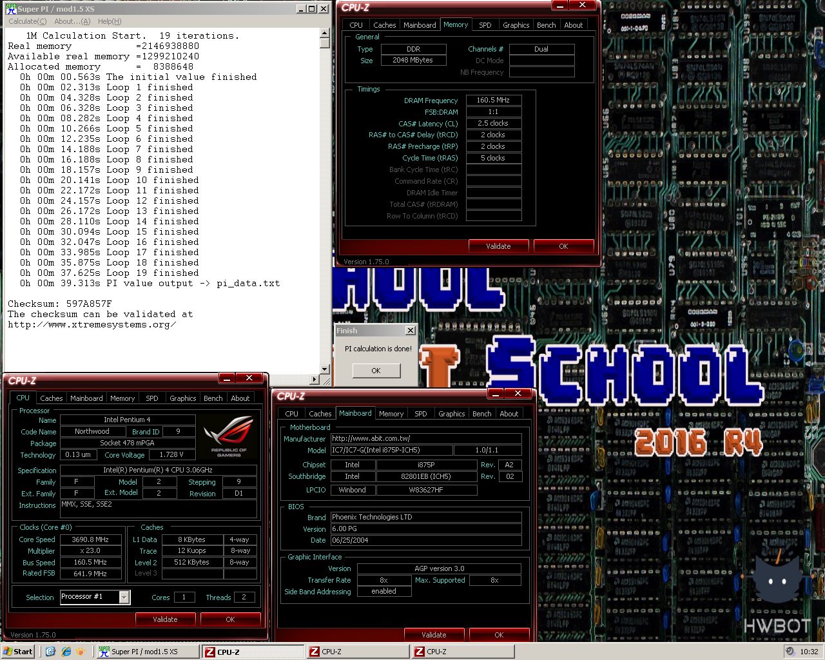This screenshot has width=825, height=660.
Task: Click the third quick launch icon on taskbar
Action: coord(81,652)
